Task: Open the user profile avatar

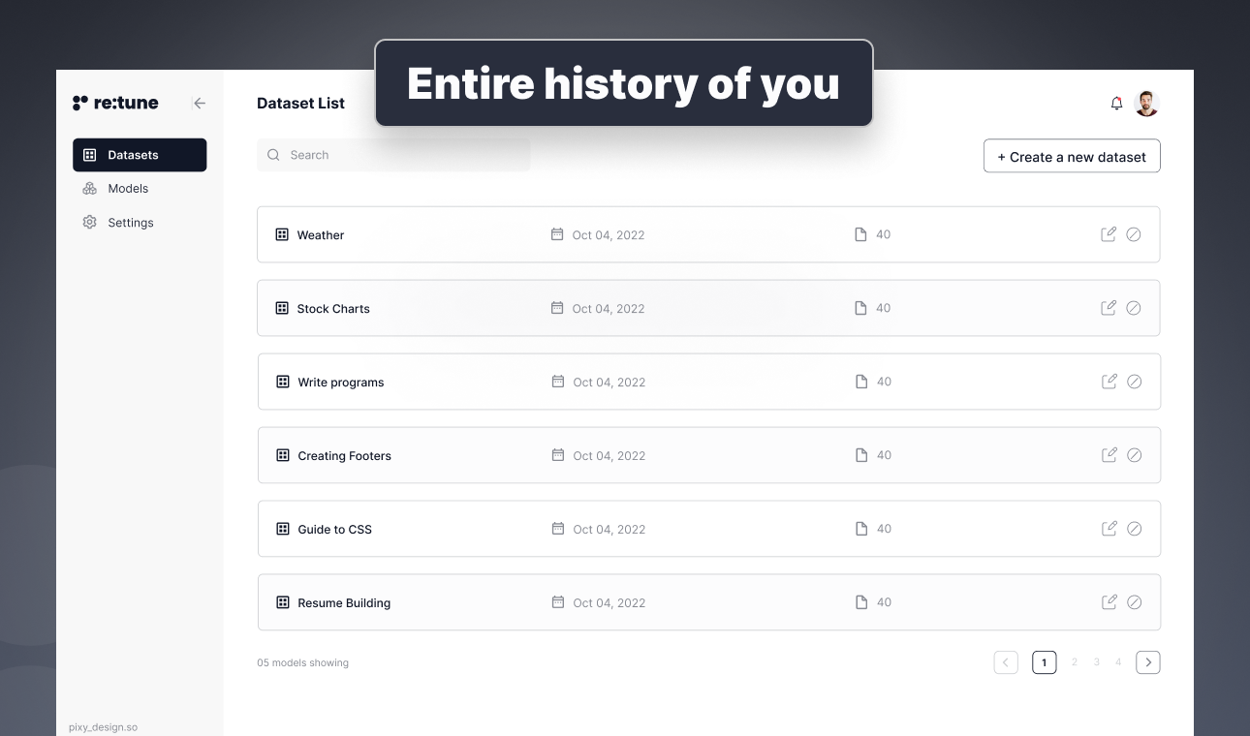Action: (1146, 104)
